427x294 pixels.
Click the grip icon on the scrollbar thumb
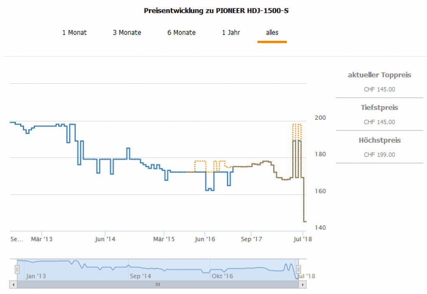pos(158,284)
